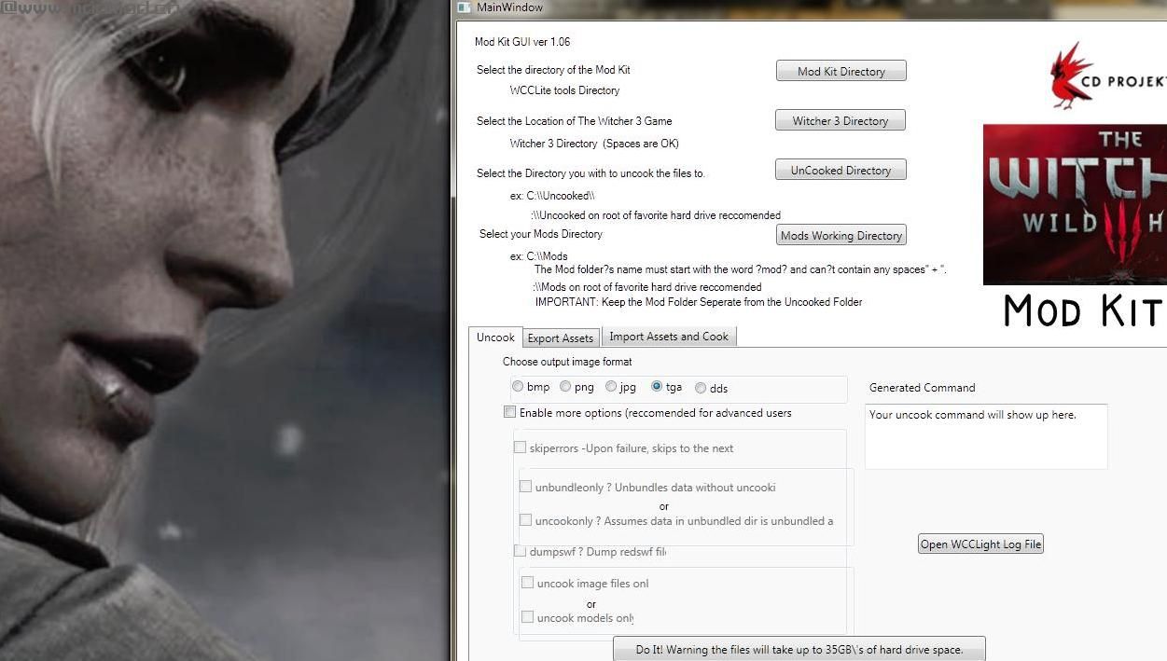
Task: Click the 'Generated Command' label
Action: click(922, 388)
